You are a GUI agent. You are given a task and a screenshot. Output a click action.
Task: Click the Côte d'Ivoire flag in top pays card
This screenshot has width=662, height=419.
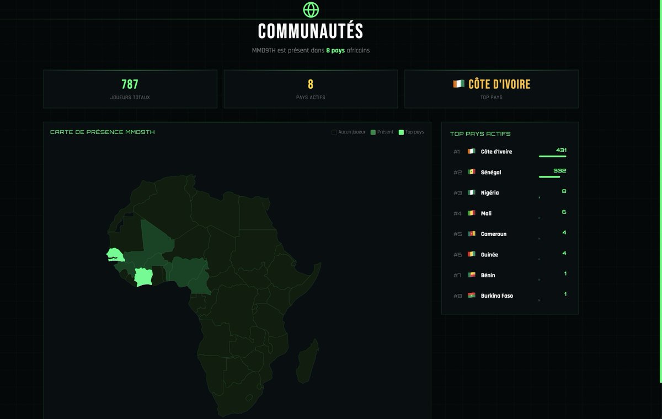[458, 84]
